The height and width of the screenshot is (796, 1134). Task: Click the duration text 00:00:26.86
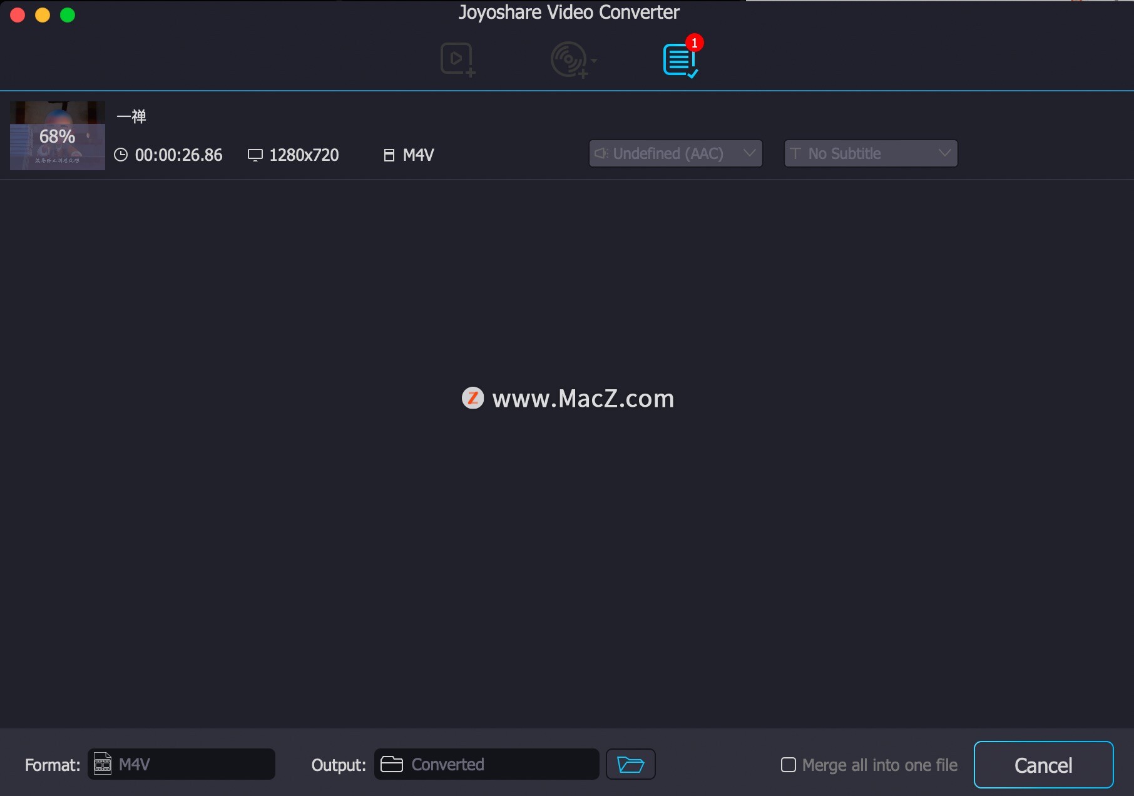click(178, 155)
